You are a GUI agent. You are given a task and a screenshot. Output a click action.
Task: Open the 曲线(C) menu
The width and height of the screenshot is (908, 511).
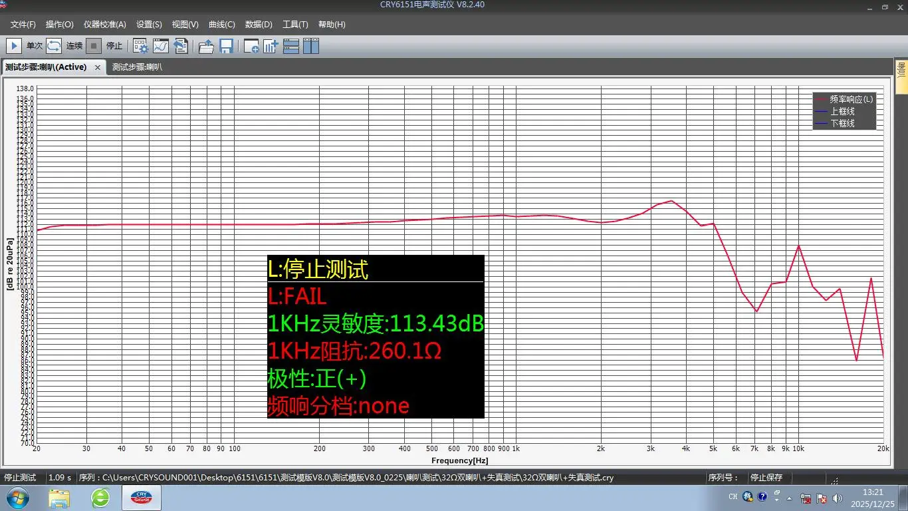coord(222,25)
